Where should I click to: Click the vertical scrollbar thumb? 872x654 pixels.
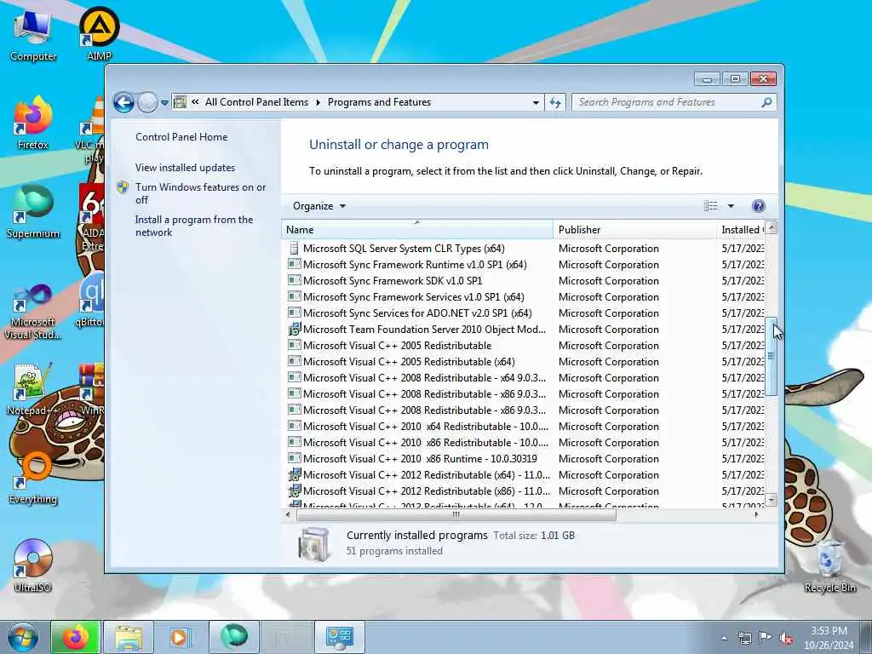click(772, 356)
